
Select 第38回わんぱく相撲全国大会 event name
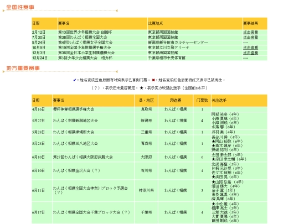83,38
